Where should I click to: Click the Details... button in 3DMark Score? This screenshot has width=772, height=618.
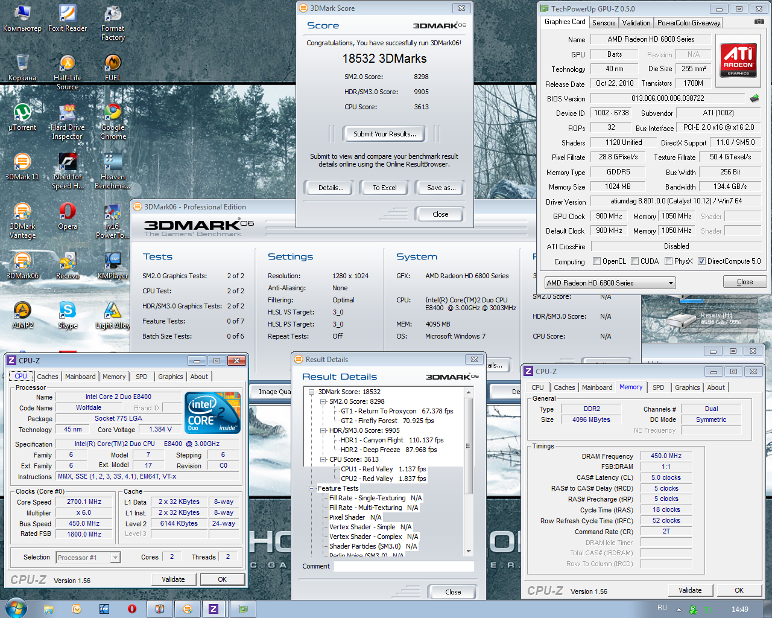(331, 188)
